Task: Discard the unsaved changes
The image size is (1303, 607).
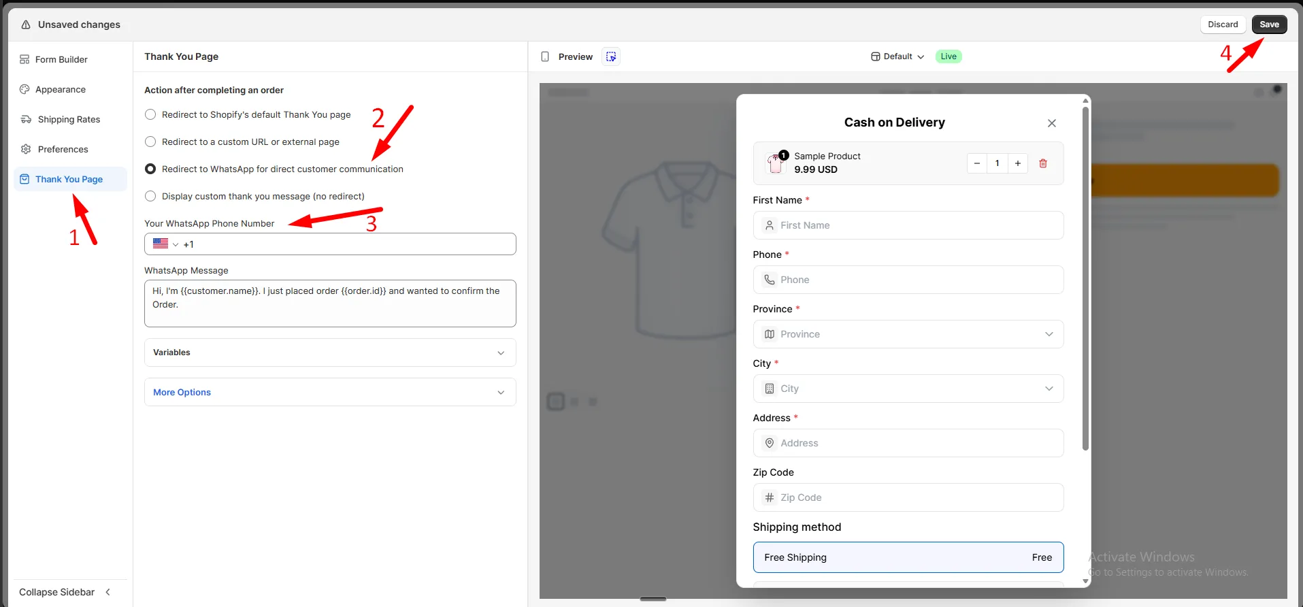Action: pos(1223,24)
